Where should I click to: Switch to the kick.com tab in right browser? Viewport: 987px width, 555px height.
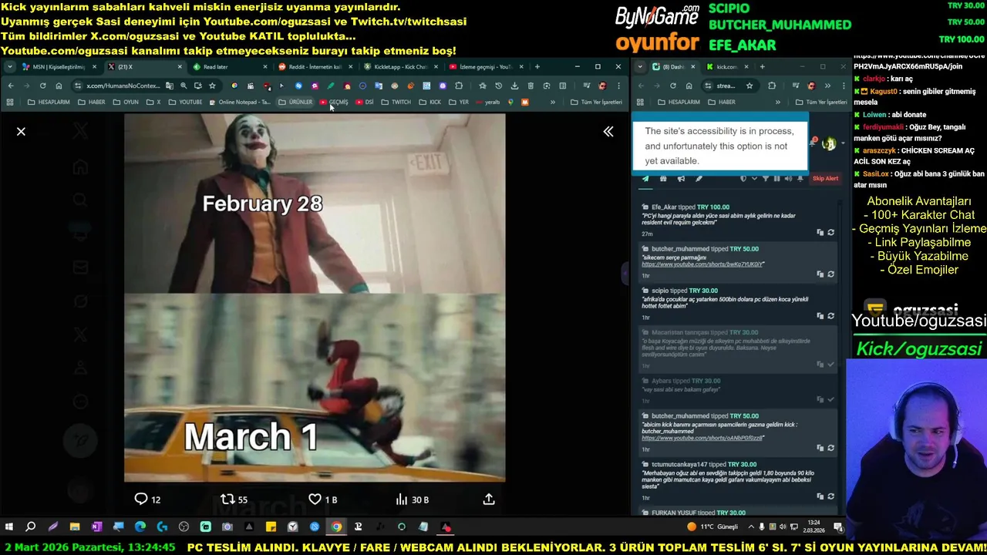[x=726, y=67]
